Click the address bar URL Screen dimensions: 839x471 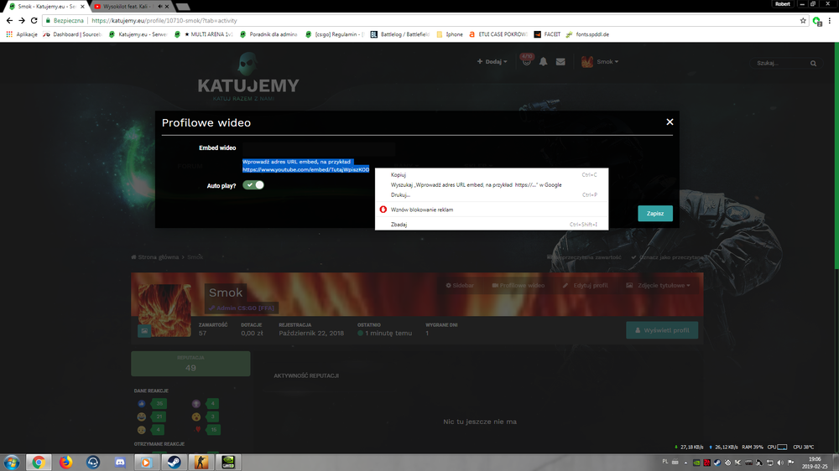pyautogui.click(x=164, y=20)
